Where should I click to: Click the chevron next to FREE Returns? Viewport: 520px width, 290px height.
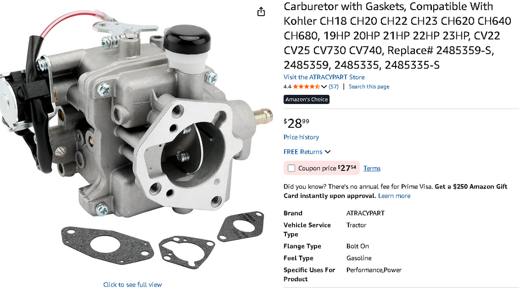coord(328,152)
